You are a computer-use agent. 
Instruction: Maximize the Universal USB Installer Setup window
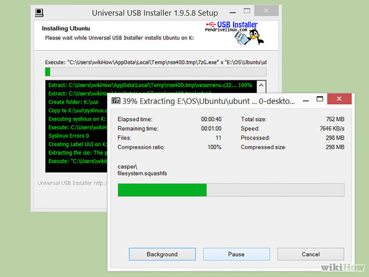[x=247, y=11]
